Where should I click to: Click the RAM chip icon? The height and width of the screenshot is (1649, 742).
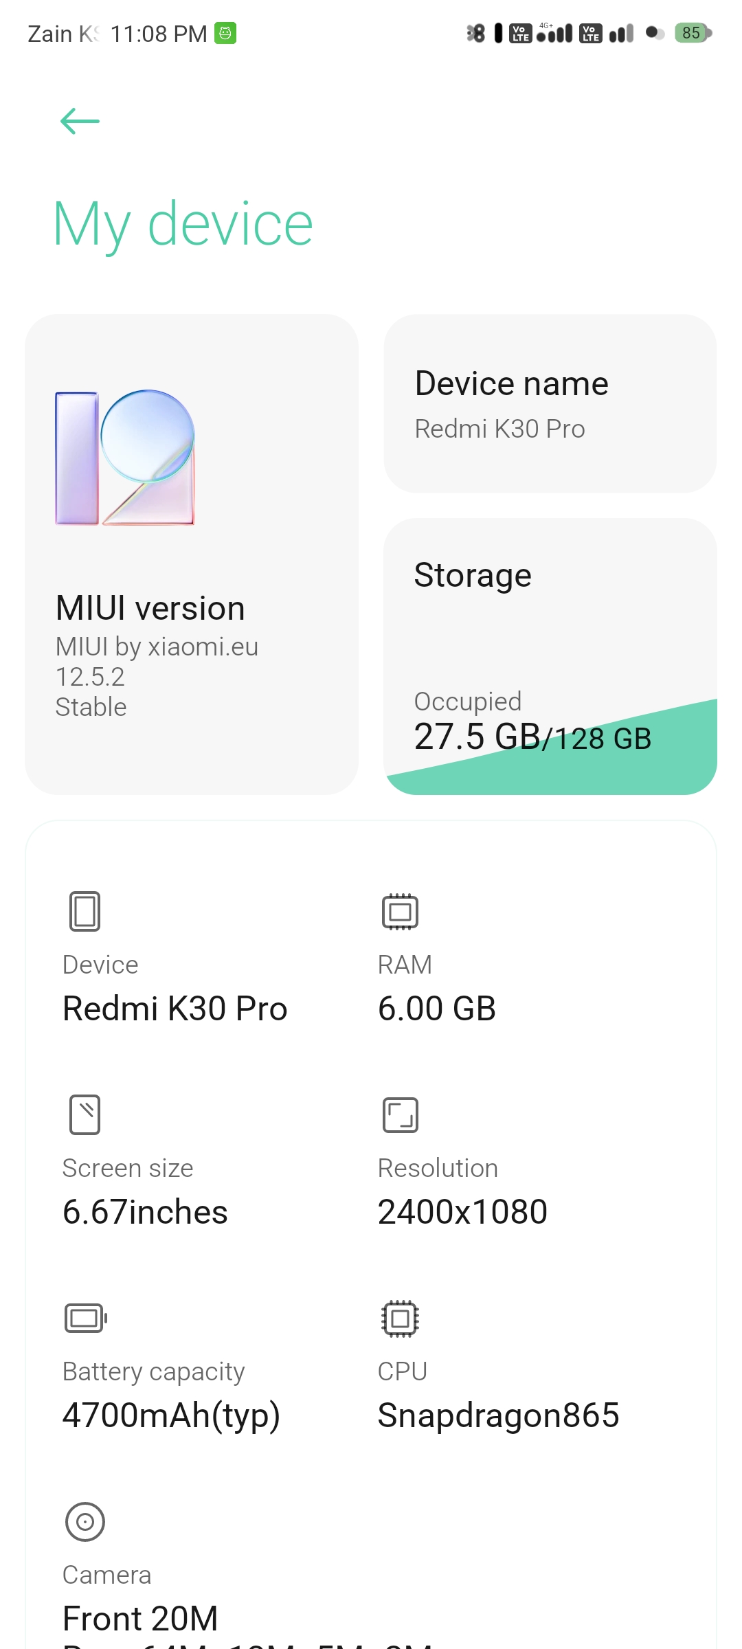400,911
